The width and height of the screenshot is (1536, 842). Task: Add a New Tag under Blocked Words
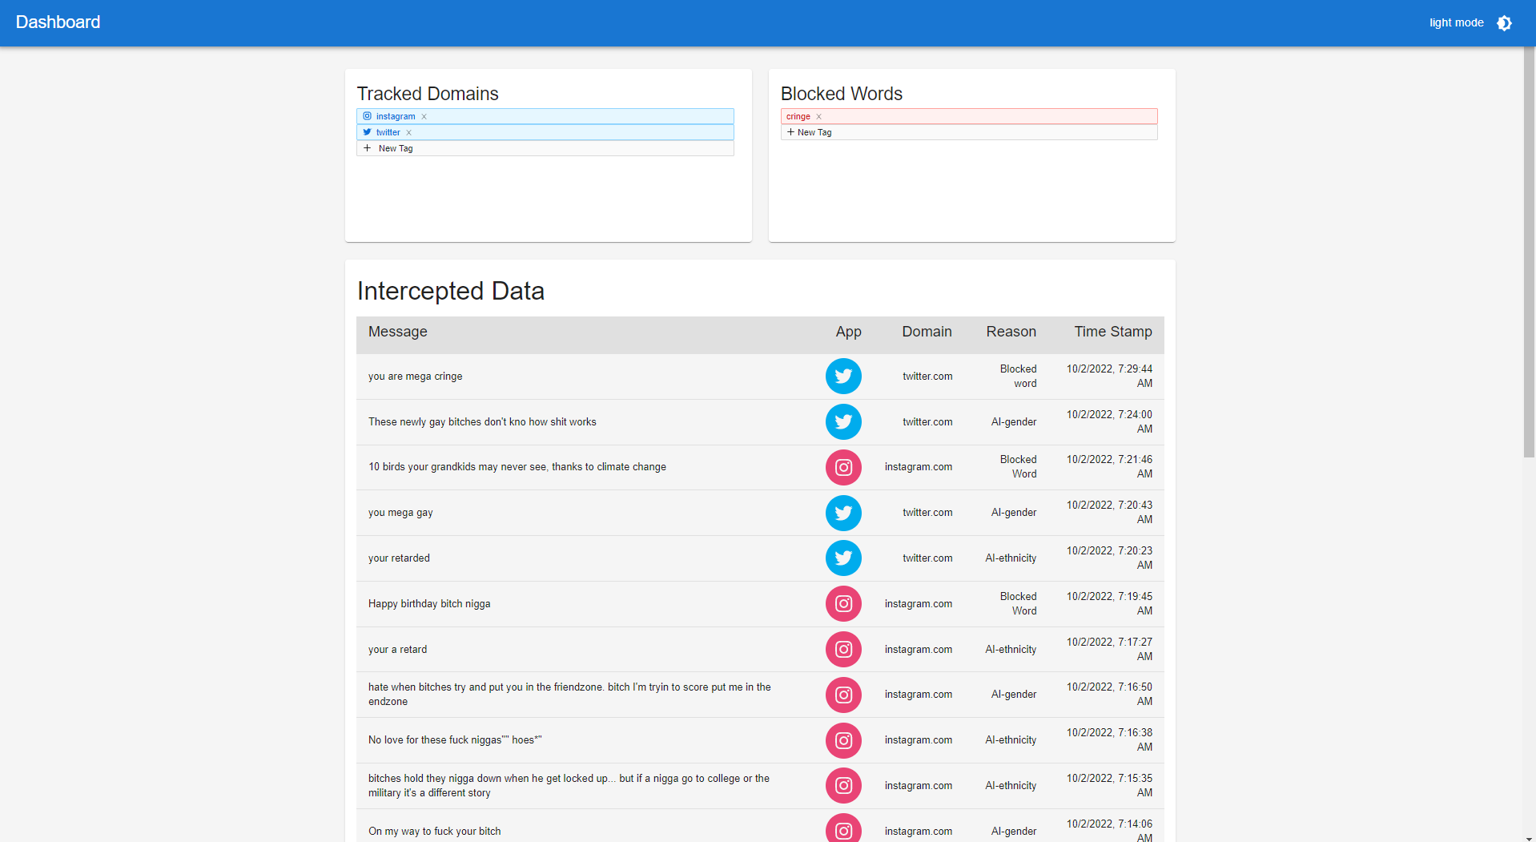tap(969, 132)
